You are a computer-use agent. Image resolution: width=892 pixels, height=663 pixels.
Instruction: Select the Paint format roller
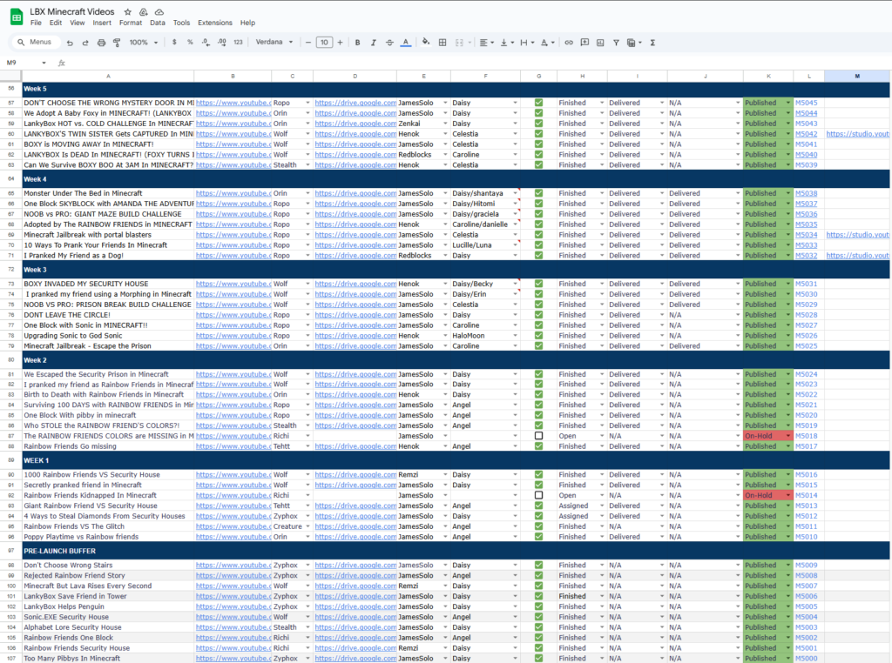117,42
